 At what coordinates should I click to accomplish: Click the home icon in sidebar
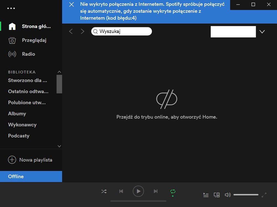[x=12, y=27]
